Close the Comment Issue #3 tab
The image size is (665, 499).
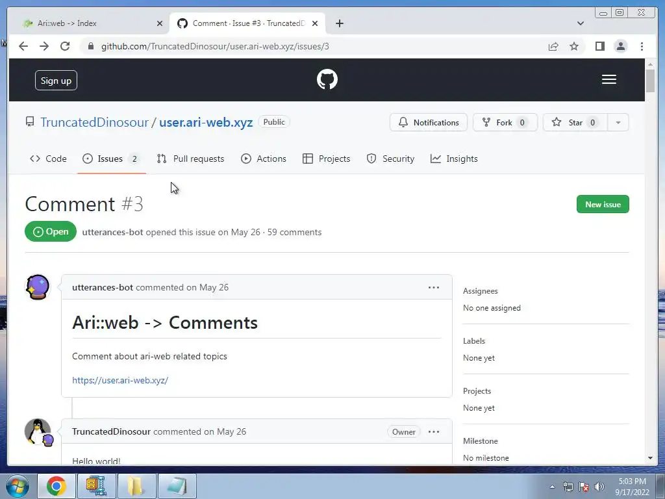[315, 23]
